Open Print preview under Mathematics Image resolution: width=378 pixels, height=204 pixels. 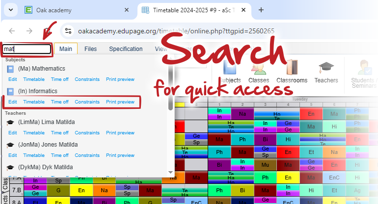pyautogui.click(x=120, y=79)
